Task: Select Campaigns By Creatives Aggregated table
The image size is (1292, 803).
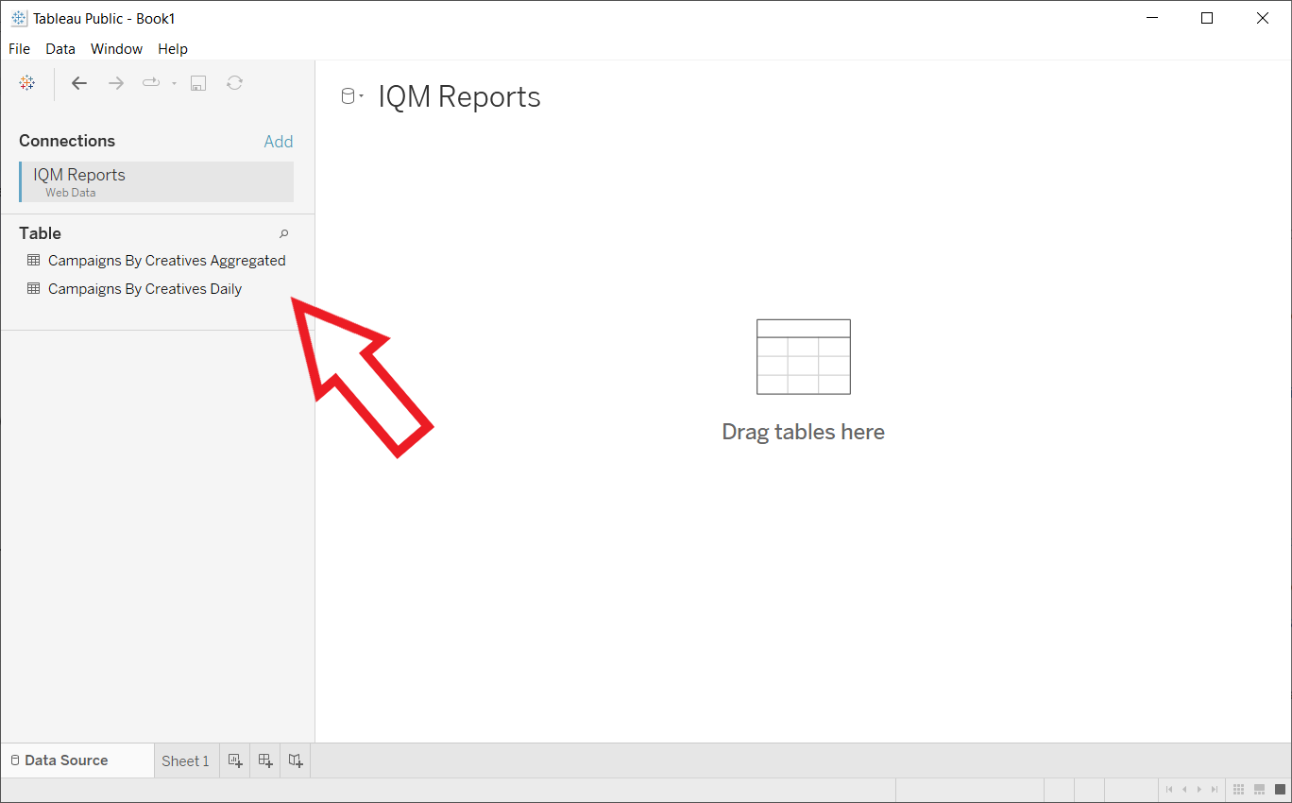Action: 166,261
